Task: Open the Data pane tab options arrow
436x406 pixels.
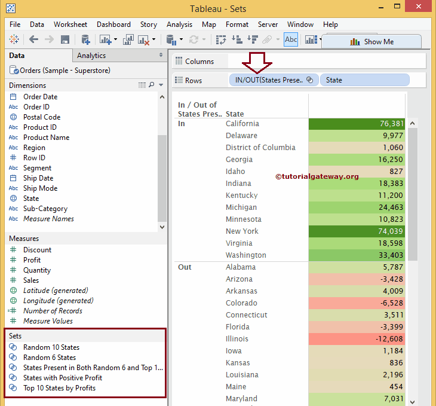Action: (x=160, y=55)
